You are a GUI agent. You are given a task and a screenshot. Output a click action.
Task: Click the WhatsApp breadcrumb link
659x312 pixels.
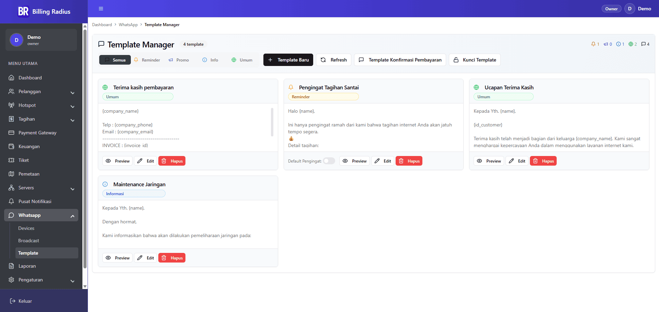128,25
